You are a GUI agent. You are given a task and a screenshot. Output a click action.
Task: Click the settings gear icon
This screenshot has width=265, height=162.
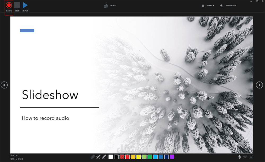(x=222, y=6)
